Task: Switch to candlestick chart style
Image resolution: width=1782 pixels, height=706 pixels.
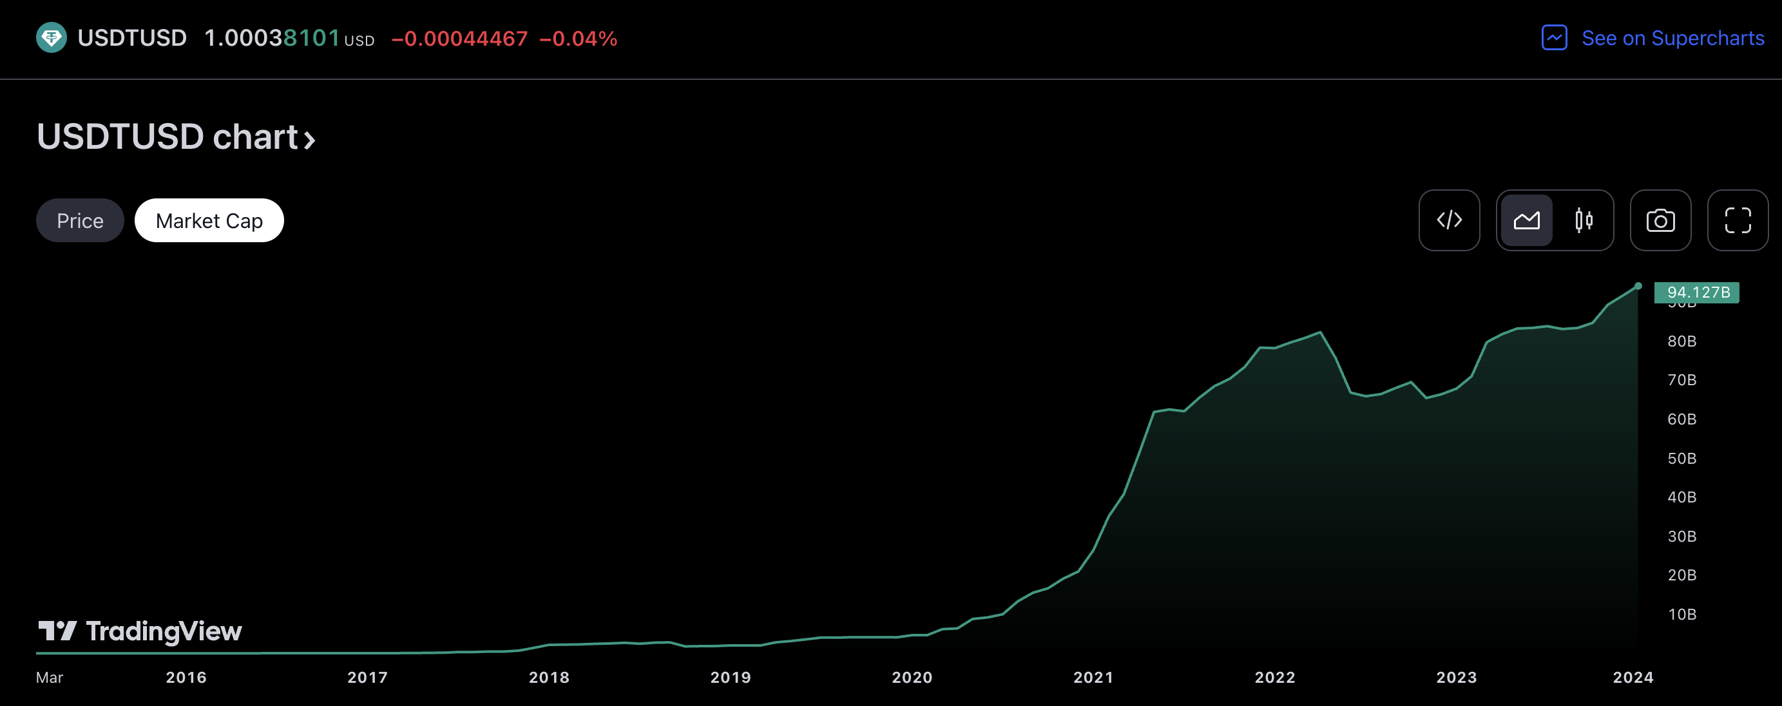Action: [1584, 220]
